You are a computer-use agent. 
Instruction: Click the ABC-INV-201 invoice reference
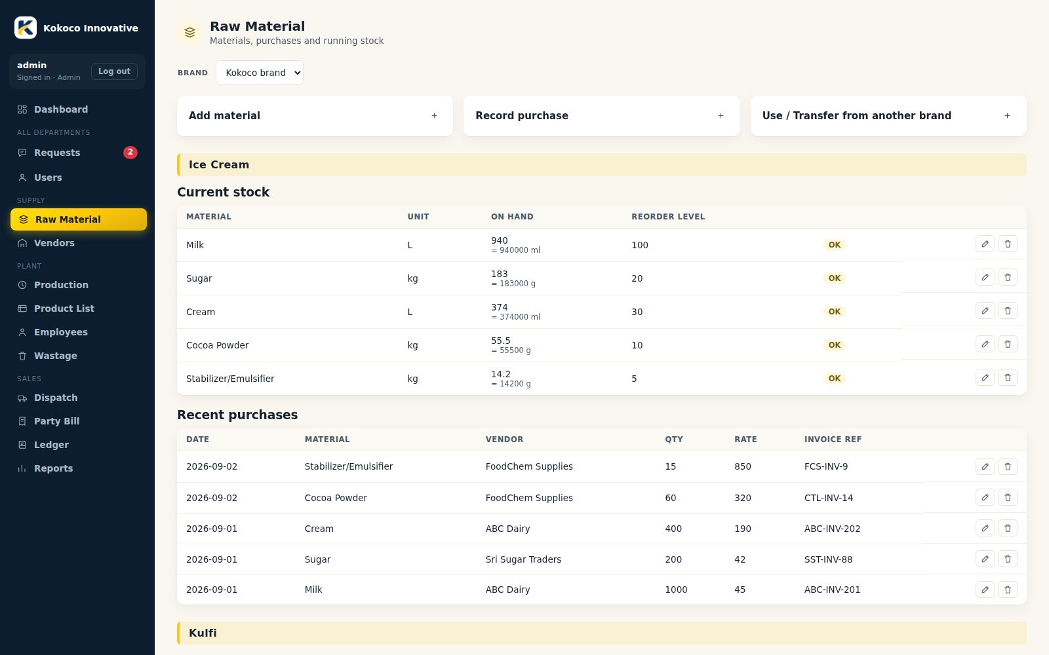[x=832, y=589]
